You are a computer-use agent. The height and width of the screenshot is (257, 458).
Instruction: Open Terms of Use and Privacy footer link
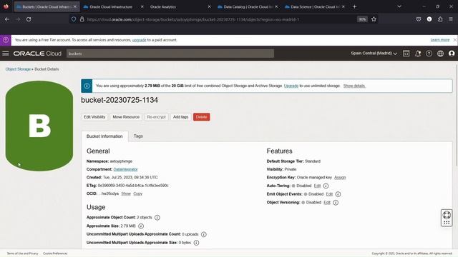(x=22, y=253)
